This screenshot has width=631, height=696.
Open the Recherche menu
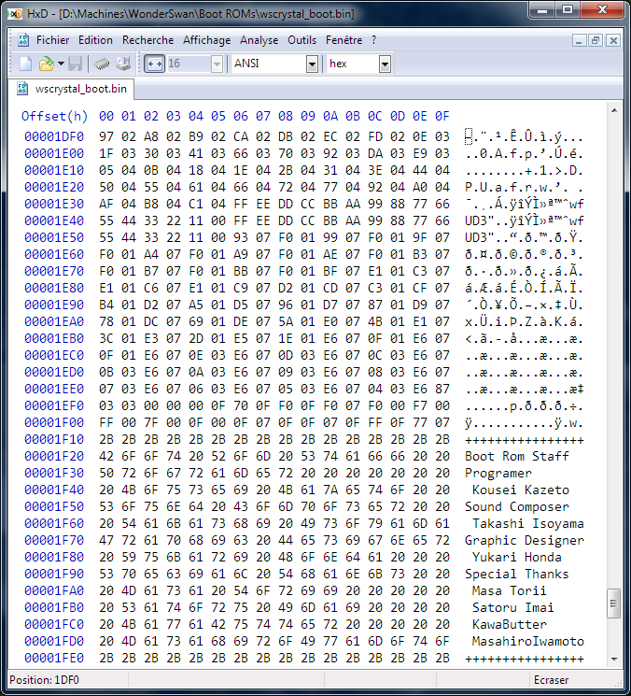point(147,40)
